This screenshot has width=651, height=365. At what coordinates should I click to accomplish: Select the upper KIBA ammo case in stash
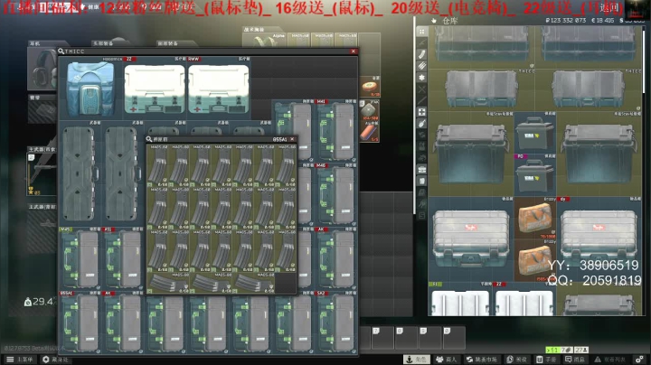(x=534, y=132)
